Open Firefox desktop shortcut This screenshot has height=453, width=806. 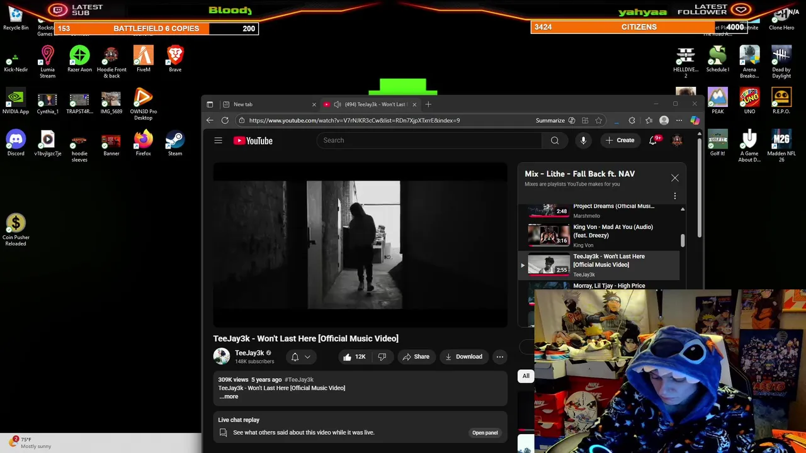tap(143, 143)
